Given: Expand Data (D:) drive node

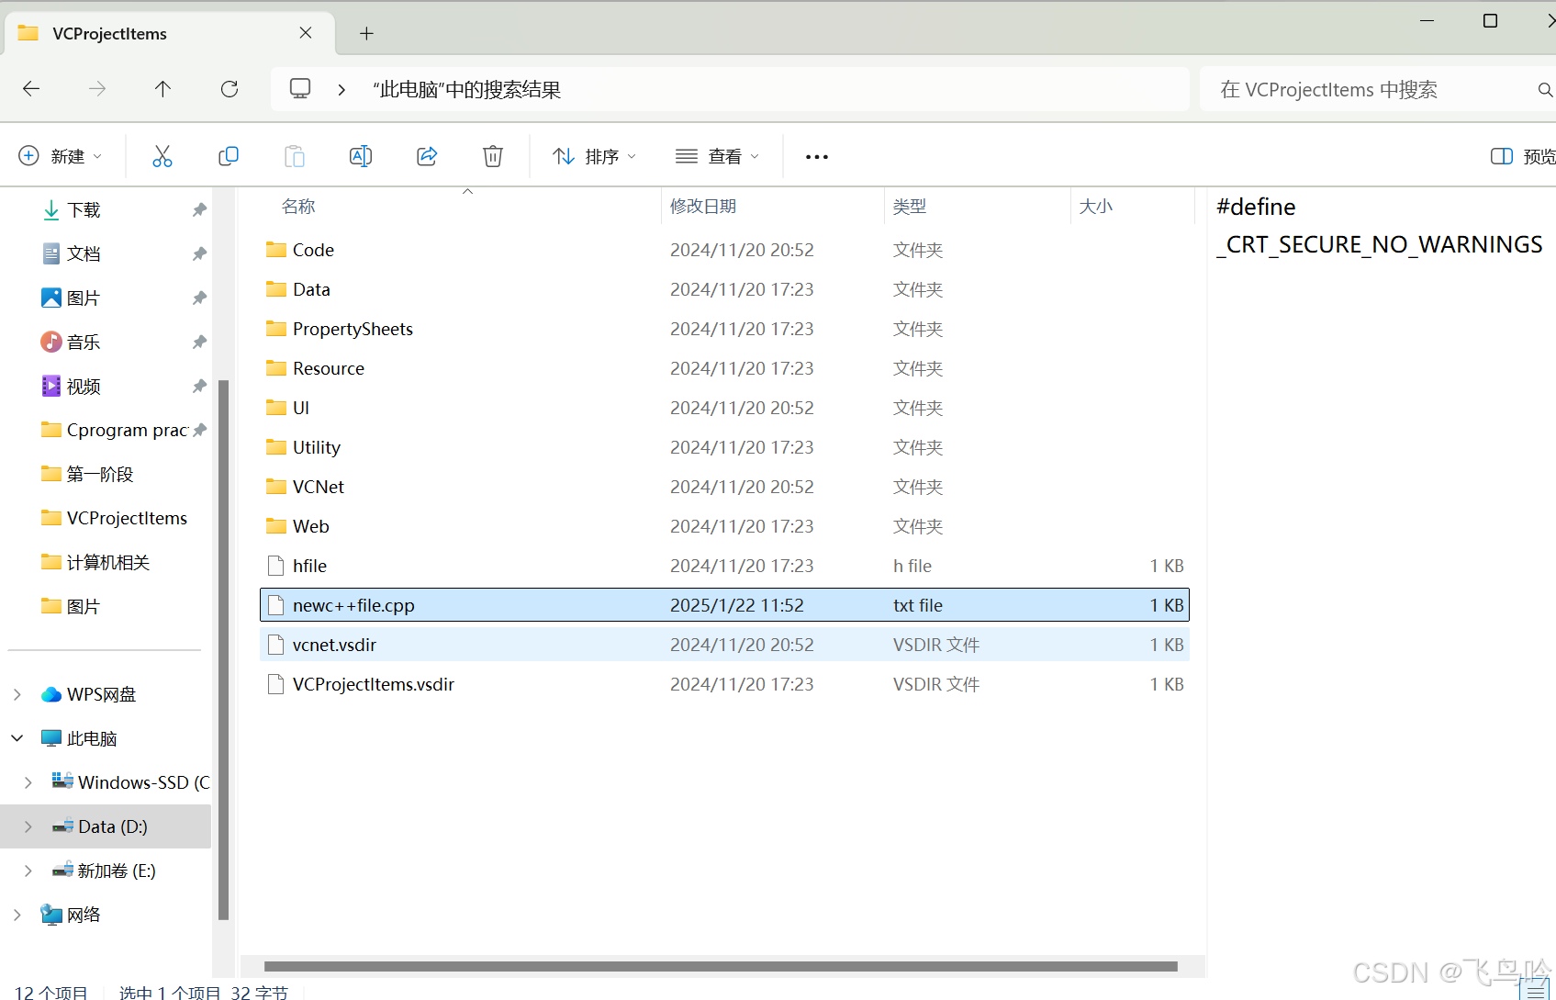Looking at the screenshot, I should click(x=28, y=826).
